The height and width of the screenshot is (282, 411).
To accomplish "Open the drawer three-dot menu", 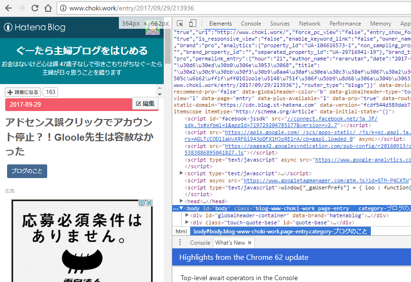I will 180,242.
